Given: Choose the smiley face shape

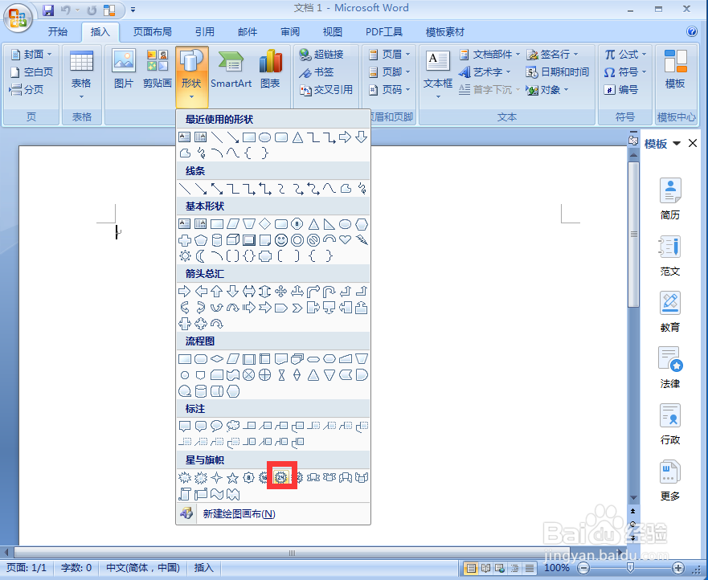Looking at the screenshot, I should point(280,239).
